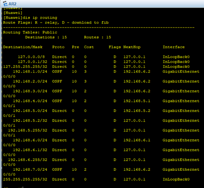Viewport: 204px width, 188px height.
Task: Click InLoopBack0 interface in 127.0.0.0/8 row
Action: tap(176, 57)
